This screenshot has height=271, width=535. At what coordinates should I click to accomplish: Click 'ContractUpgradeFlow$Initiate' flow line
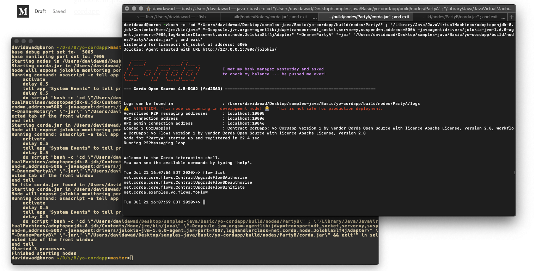tap(184, 187)
